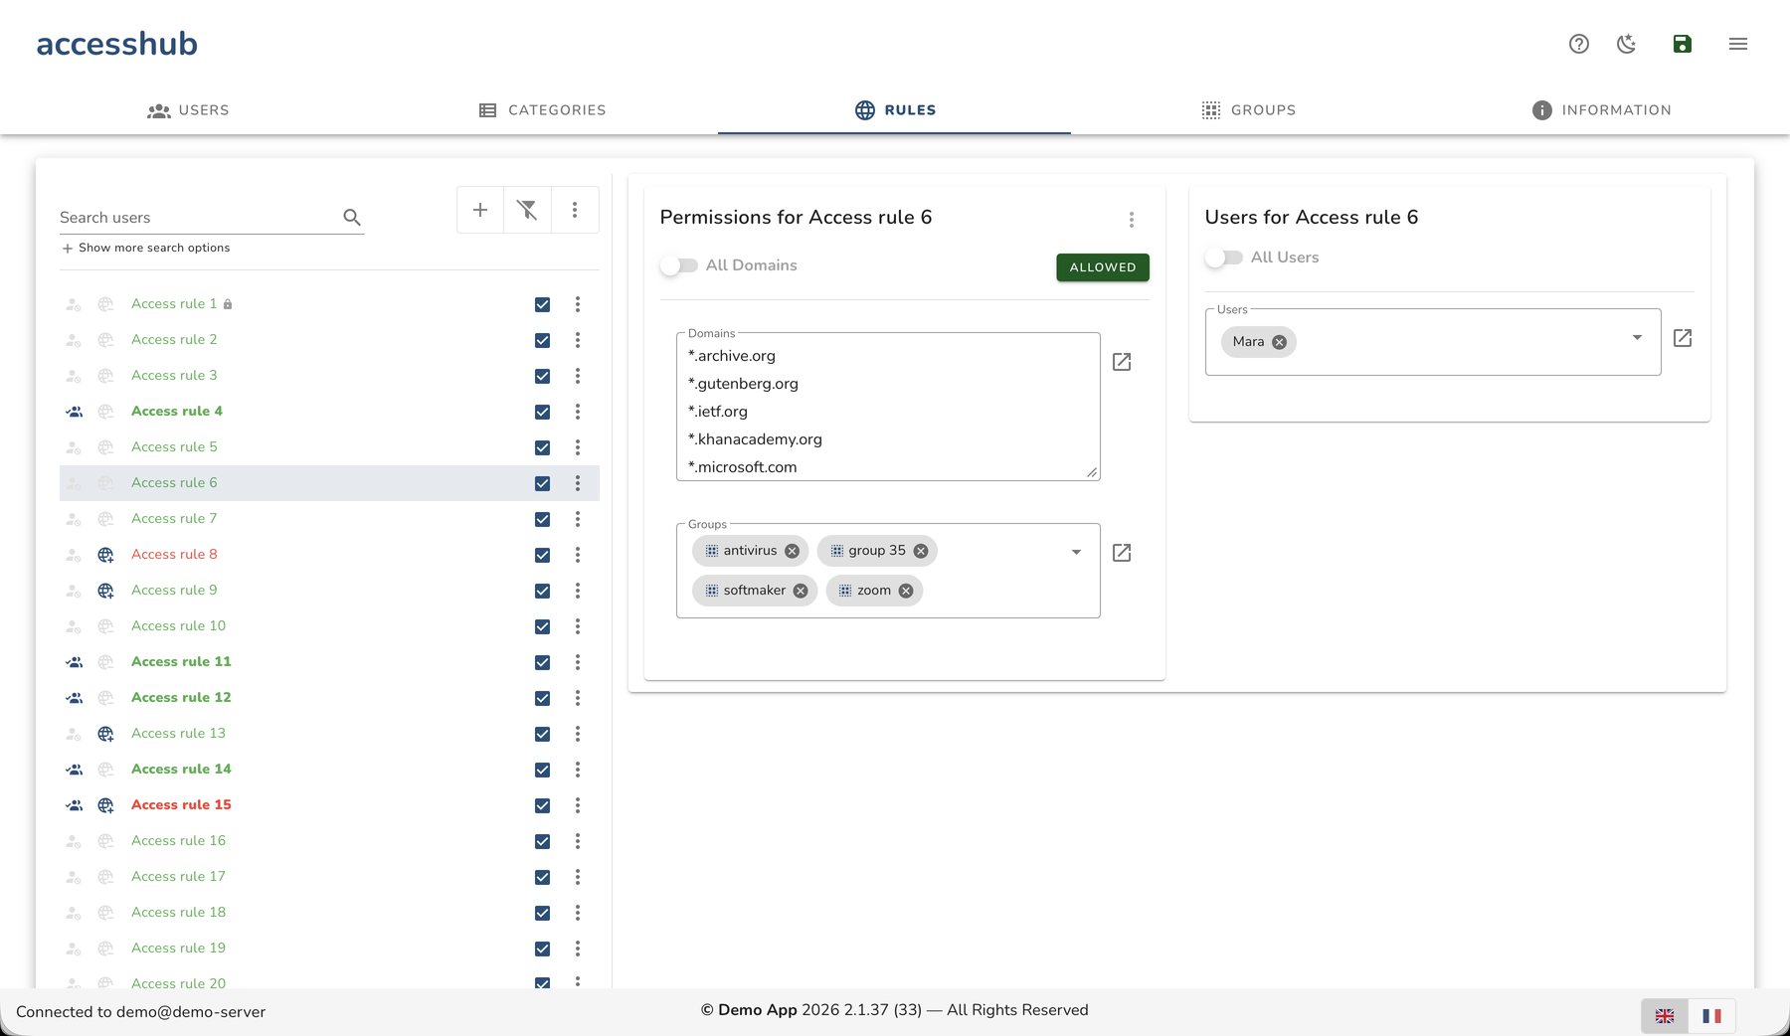Viewport: 1790px width, 1036px height.
Task: Click users icon of Access rule 11
Action: tap(74, 662)
